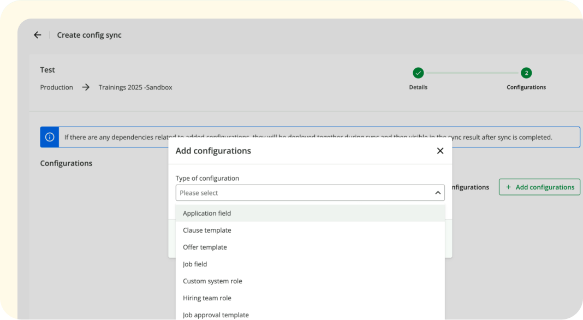Screen dimensions: 583x320
Task: Pick Offer template from the dropdown
Action: 205,247
